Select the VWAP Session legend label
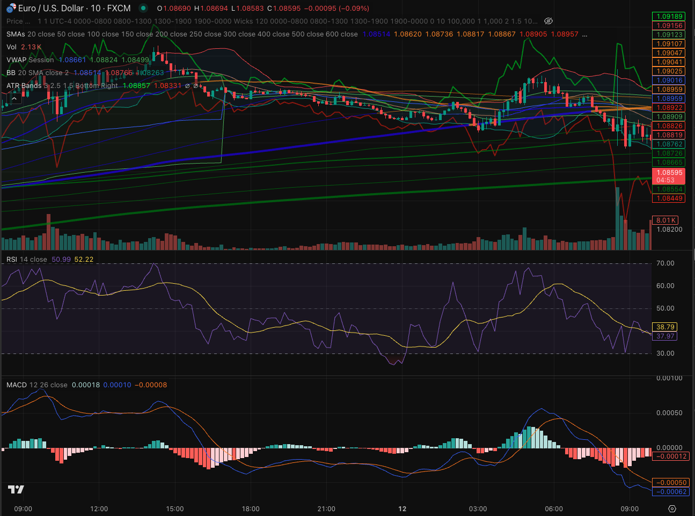Viewport: 695px width, 516px height. 30,60
